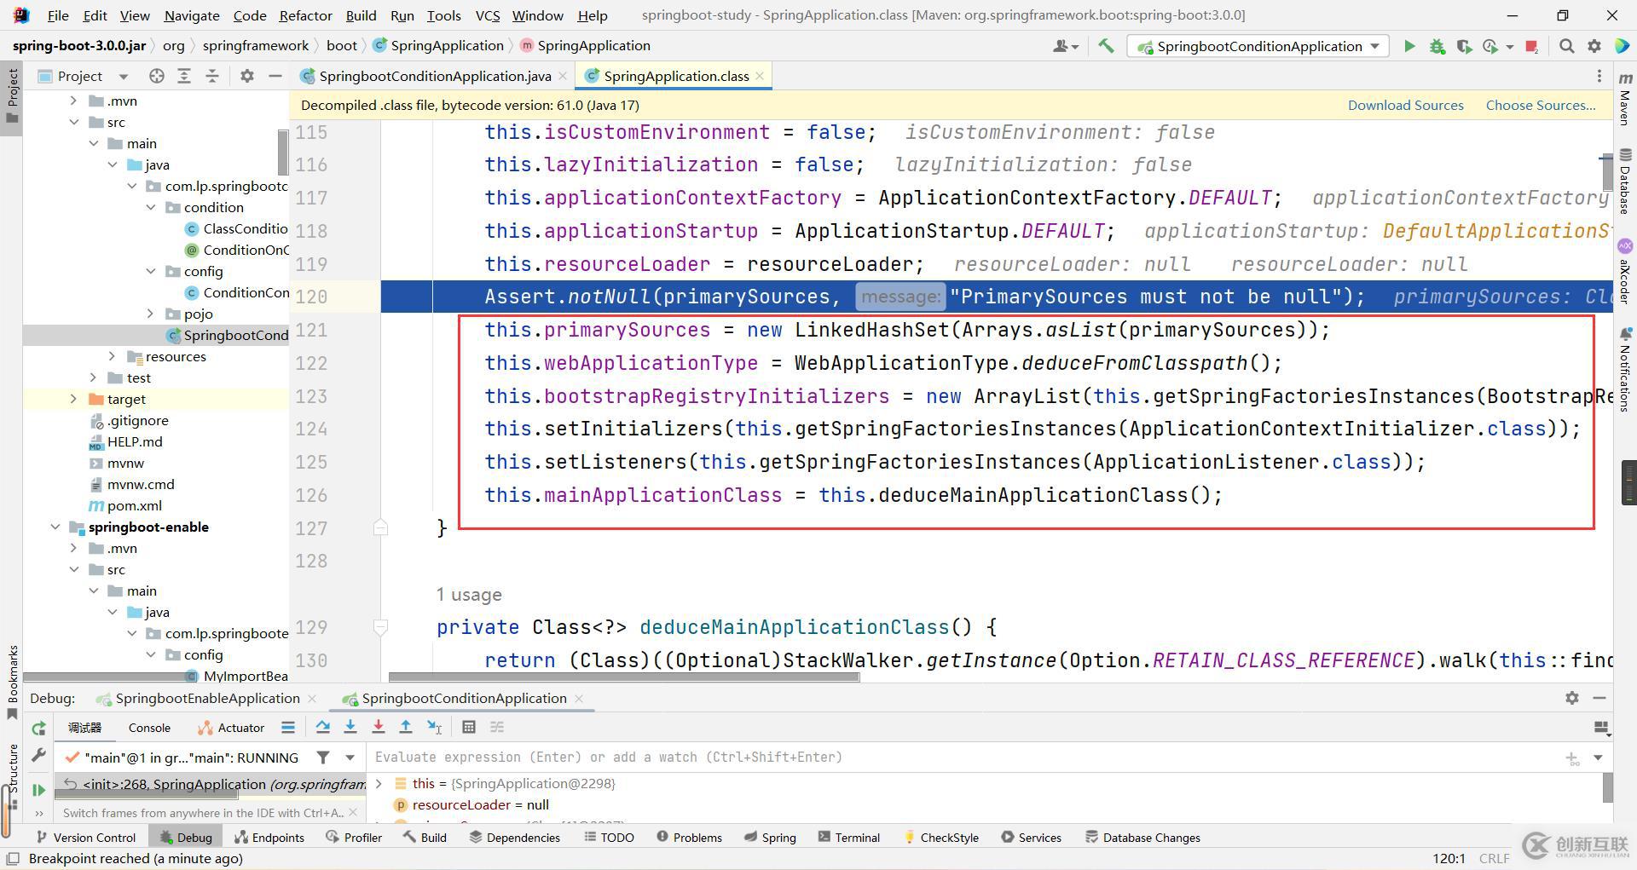This screenshot has height=870, width=1637.
Task: Select opened file with the target icon
Action: pos(156,76)
